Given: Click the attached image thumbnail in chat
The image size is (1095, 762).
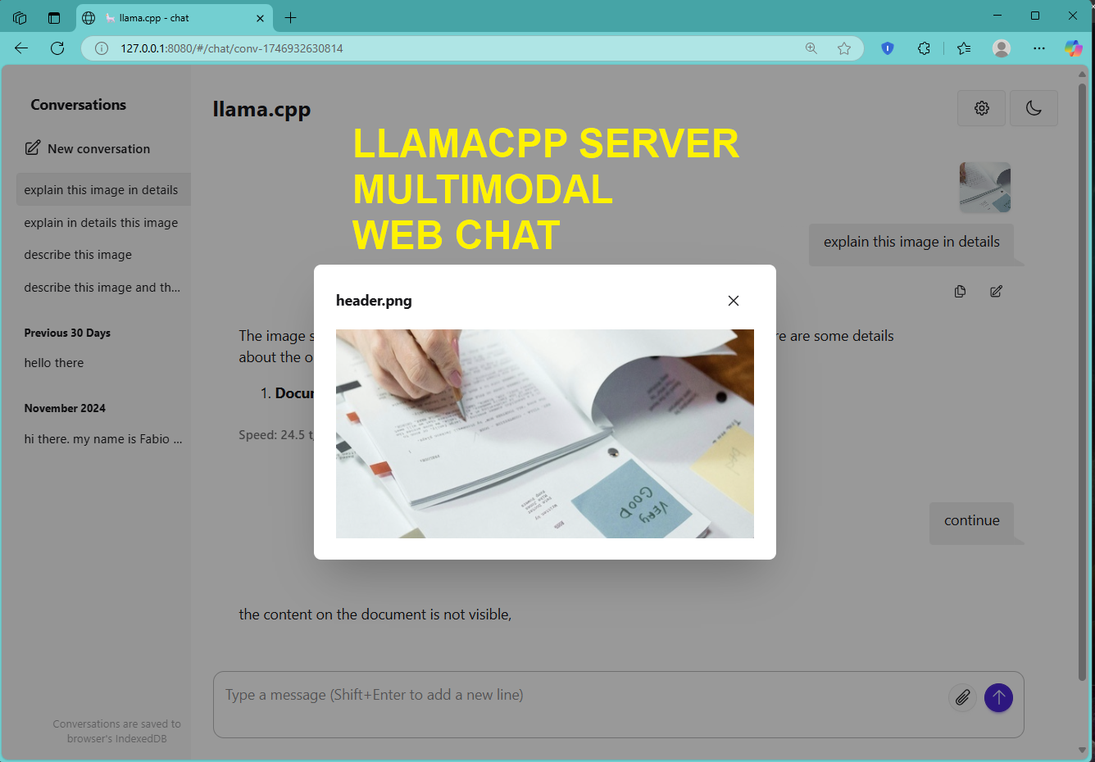Looking at the screenshot, I should (x=985, y=188).
